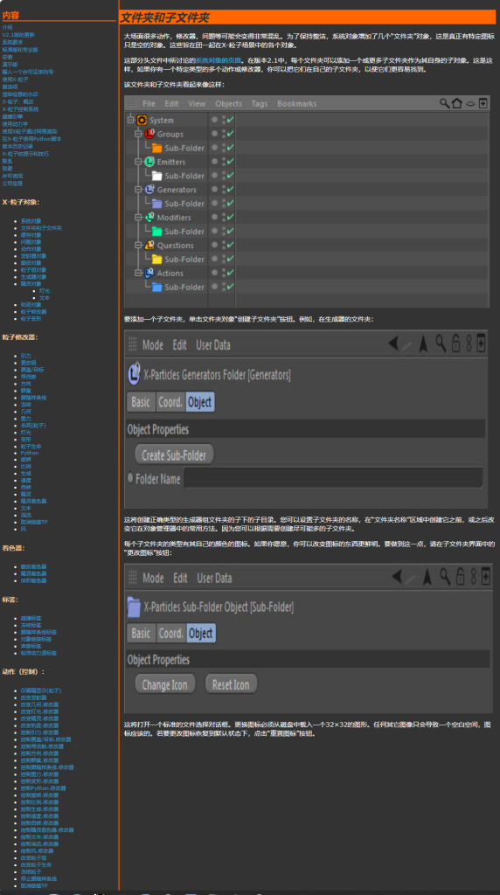
Task: Toggle the green checkmark on the Questions row
Action: point(231,246)
